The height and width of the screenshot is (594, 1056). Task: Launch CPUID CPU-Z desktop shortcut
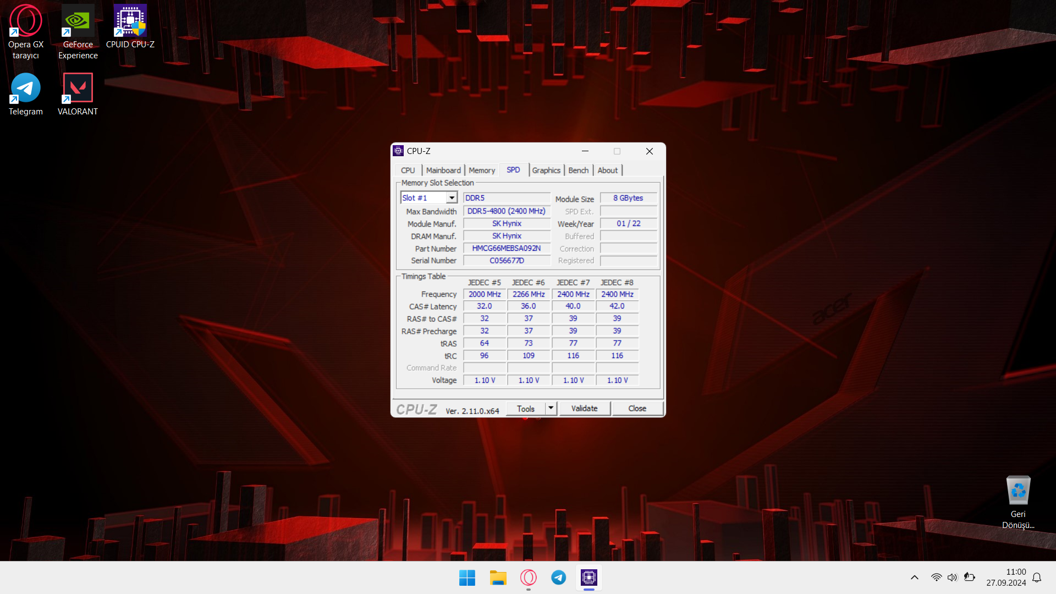130,22
